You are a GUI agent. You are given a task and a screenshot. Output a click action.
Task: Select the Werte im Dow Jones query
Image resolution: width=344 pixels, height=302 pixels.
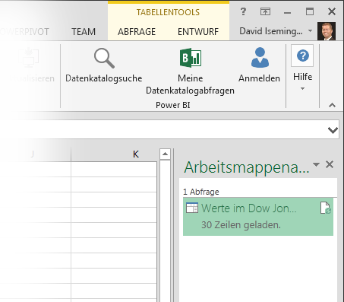coord(258,217)
